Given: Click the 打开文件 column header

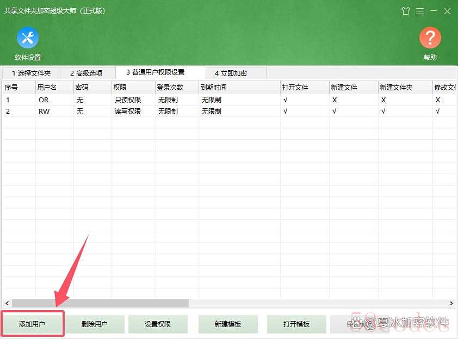Looking at the screenshot, I should (x=305, y=88).
